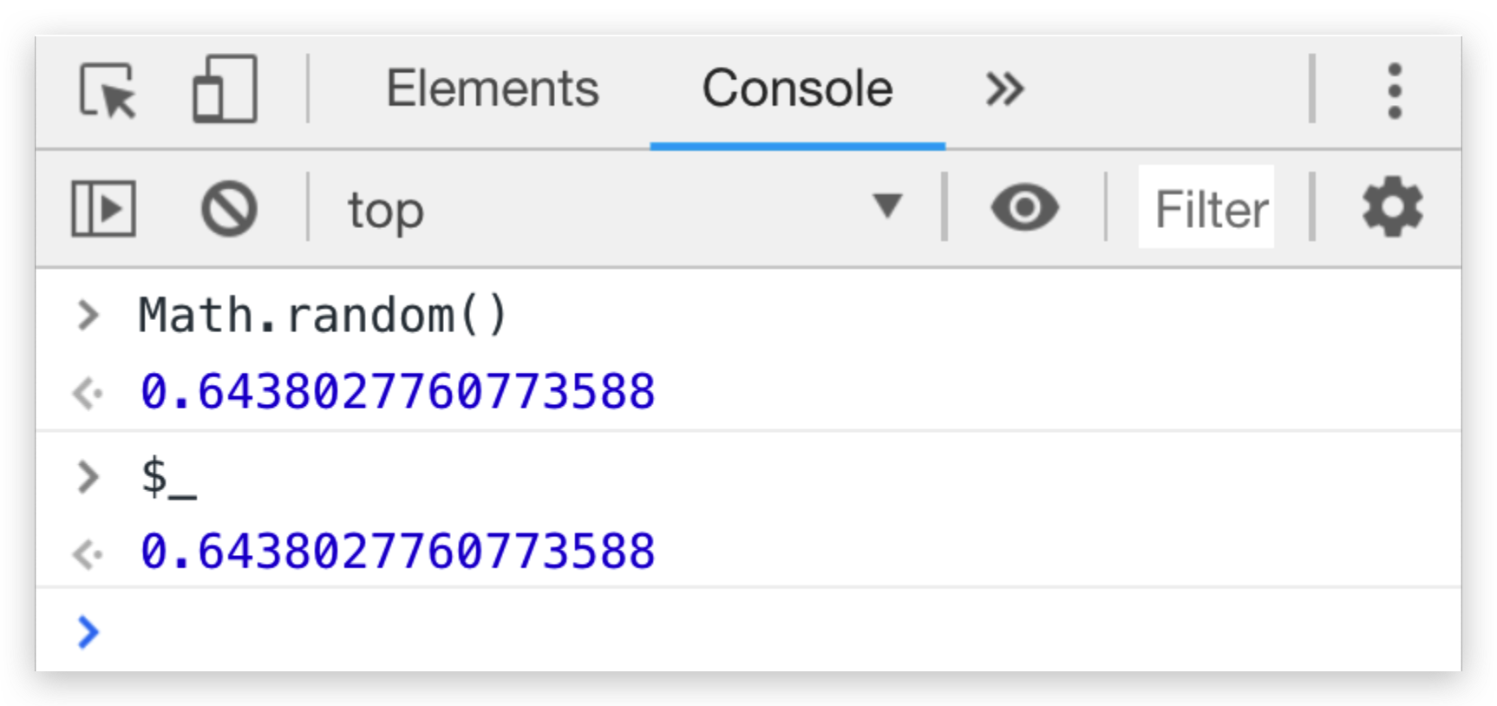Open the DevTools three-dot menu
The width and height of the screenshot is (1497, 706).
click(1394, 90)
